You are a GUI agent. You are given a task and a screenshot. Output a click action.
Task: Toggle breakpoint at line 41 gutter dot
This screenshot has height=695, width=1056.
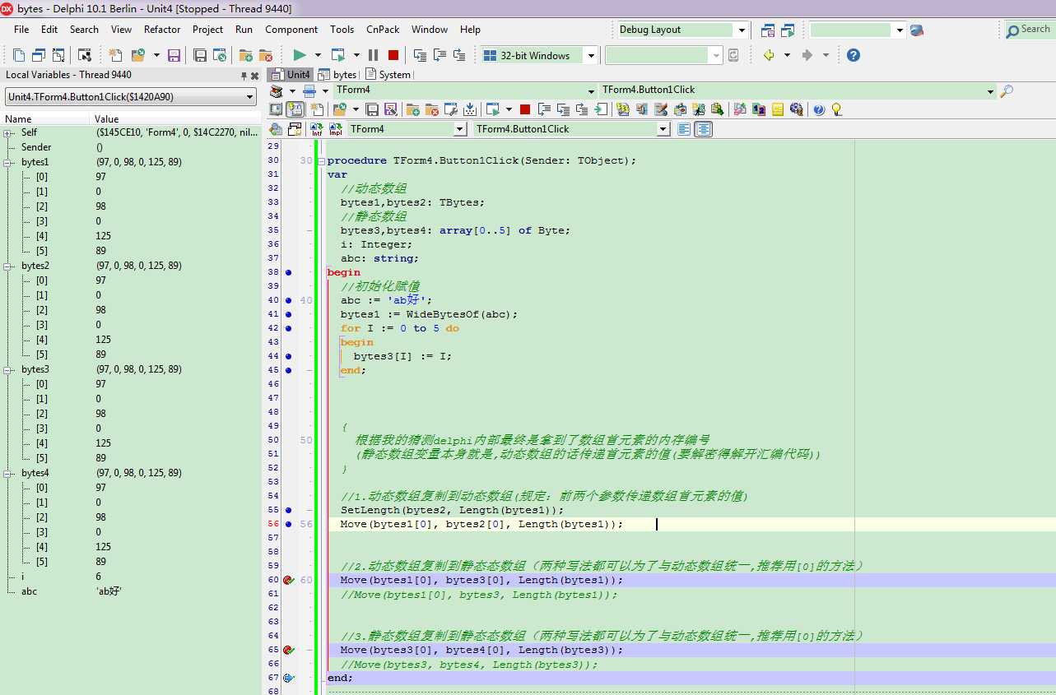coord(288,314)
